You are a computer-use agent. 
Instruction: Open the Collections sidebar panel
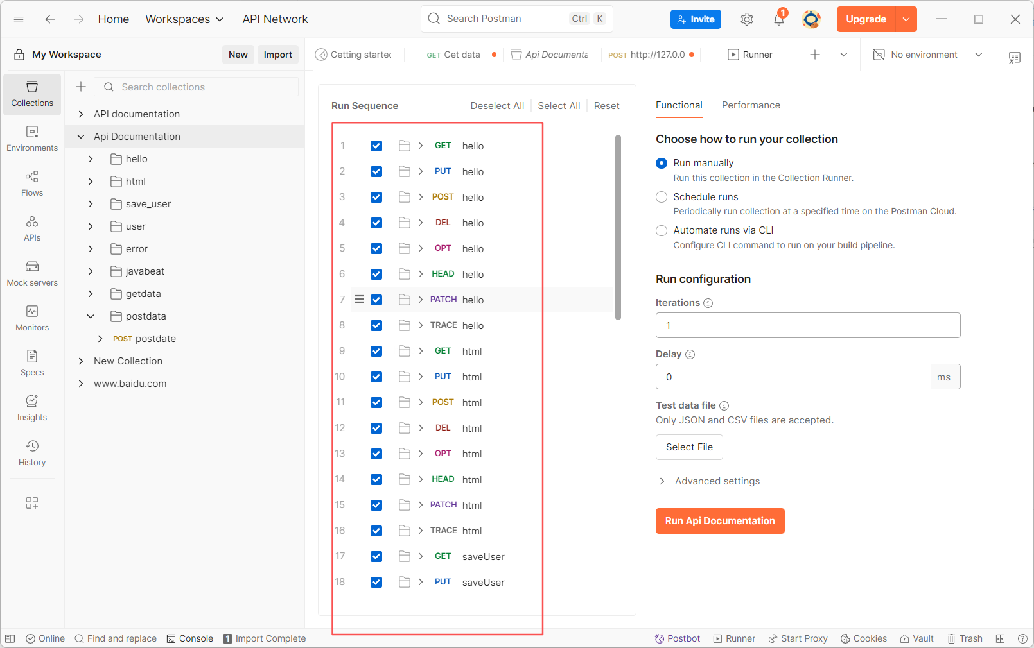pyautogui.click(x=32, y=94)
